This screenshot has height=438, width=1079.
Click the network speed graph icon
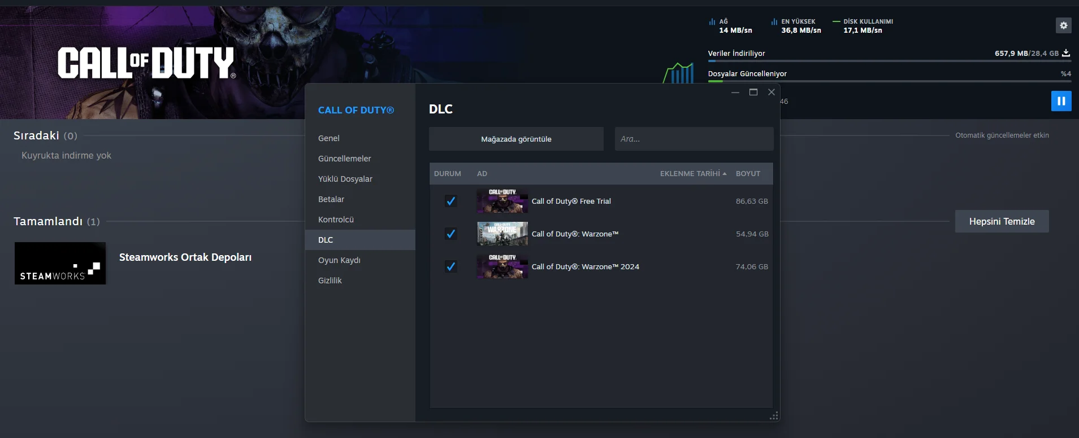tap(678, 73)
